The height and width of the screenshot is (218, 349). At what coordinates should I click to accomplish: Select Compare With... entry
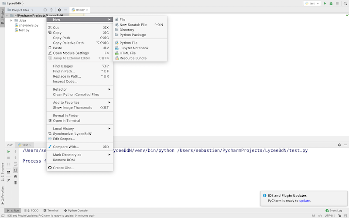pos(80,147)
